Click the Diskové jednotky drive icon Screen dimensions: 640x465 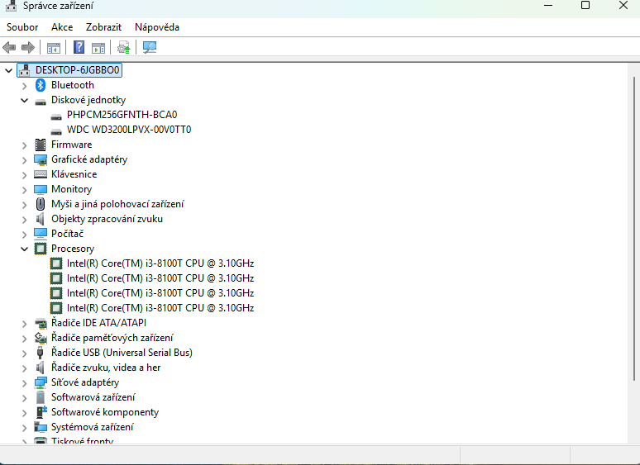click(41, 102)
